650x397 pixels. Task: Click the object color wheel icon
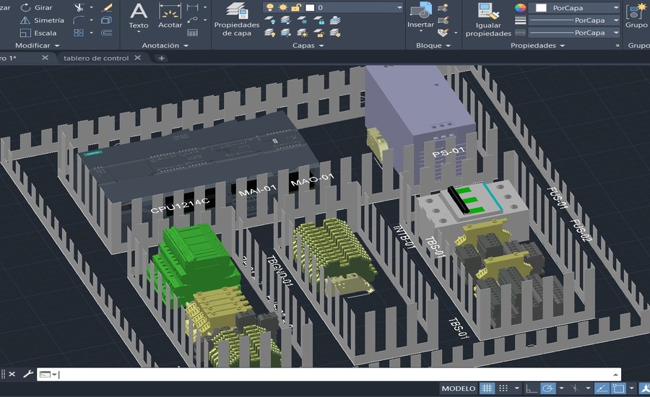point(520,7)
